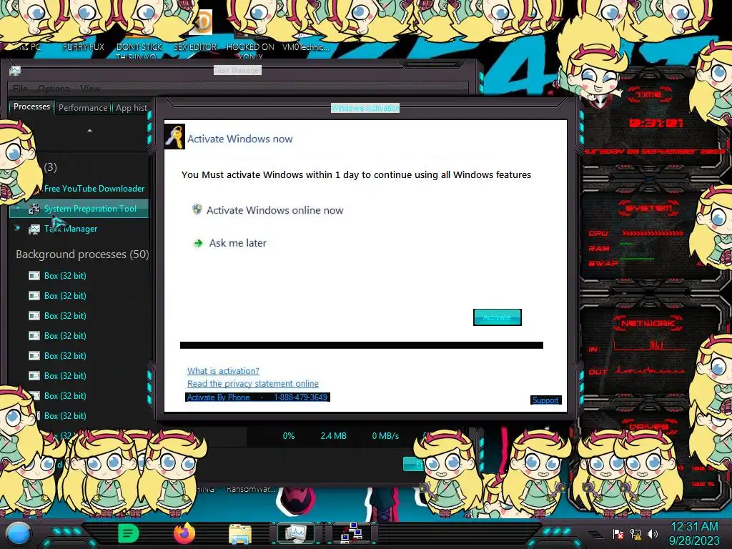
Task: Click the NETWORK gadget header on sidebar
Action: tap(648, 322)
